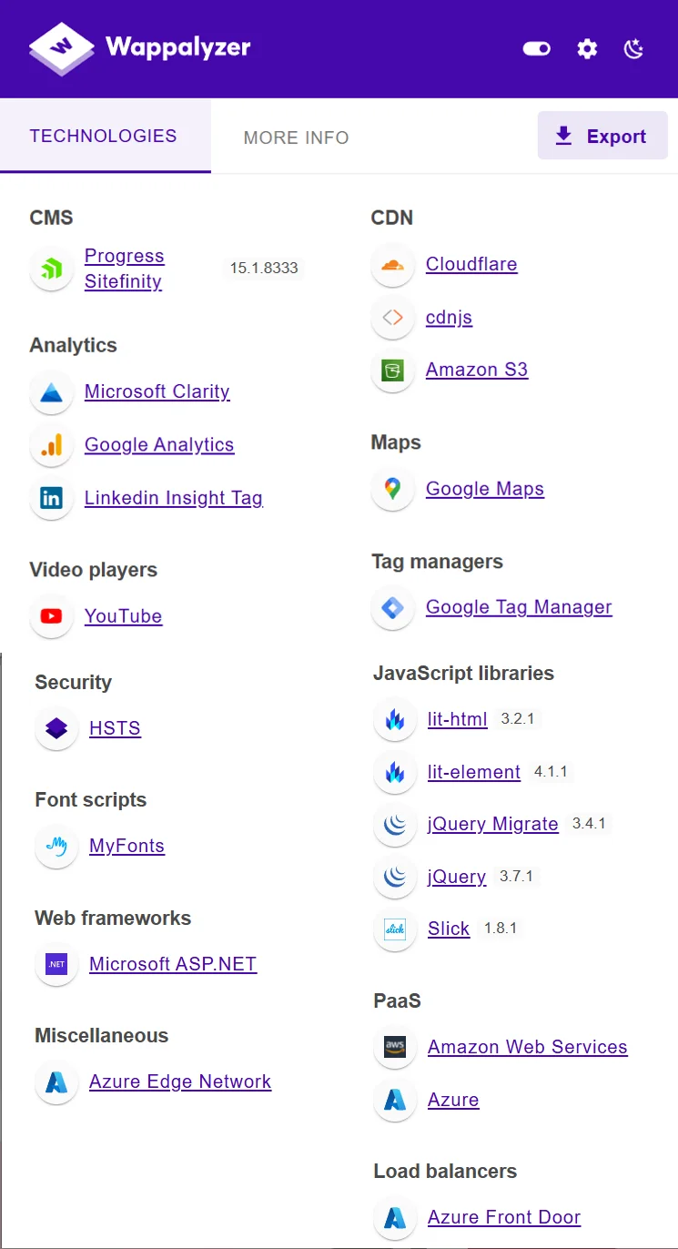Open the Microsoft Clarity link

point(157,391)
